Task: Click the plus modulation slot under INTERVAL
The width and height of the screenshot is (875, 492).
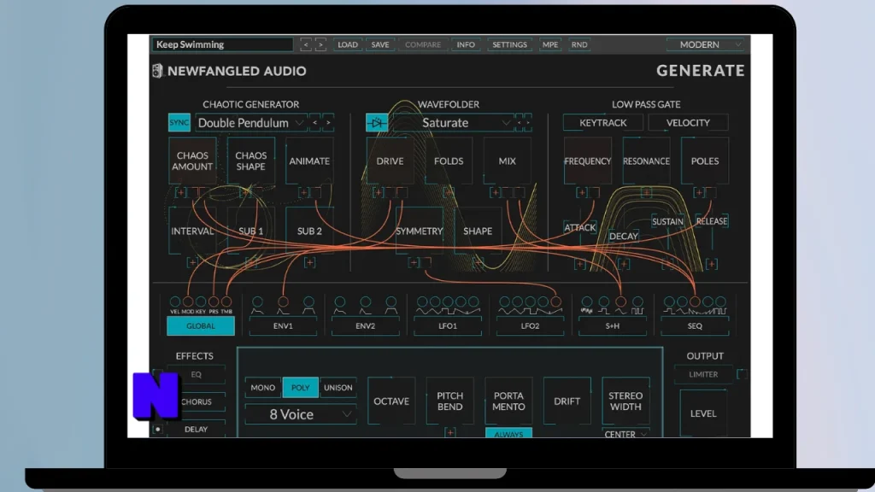Action: (192, 262)
